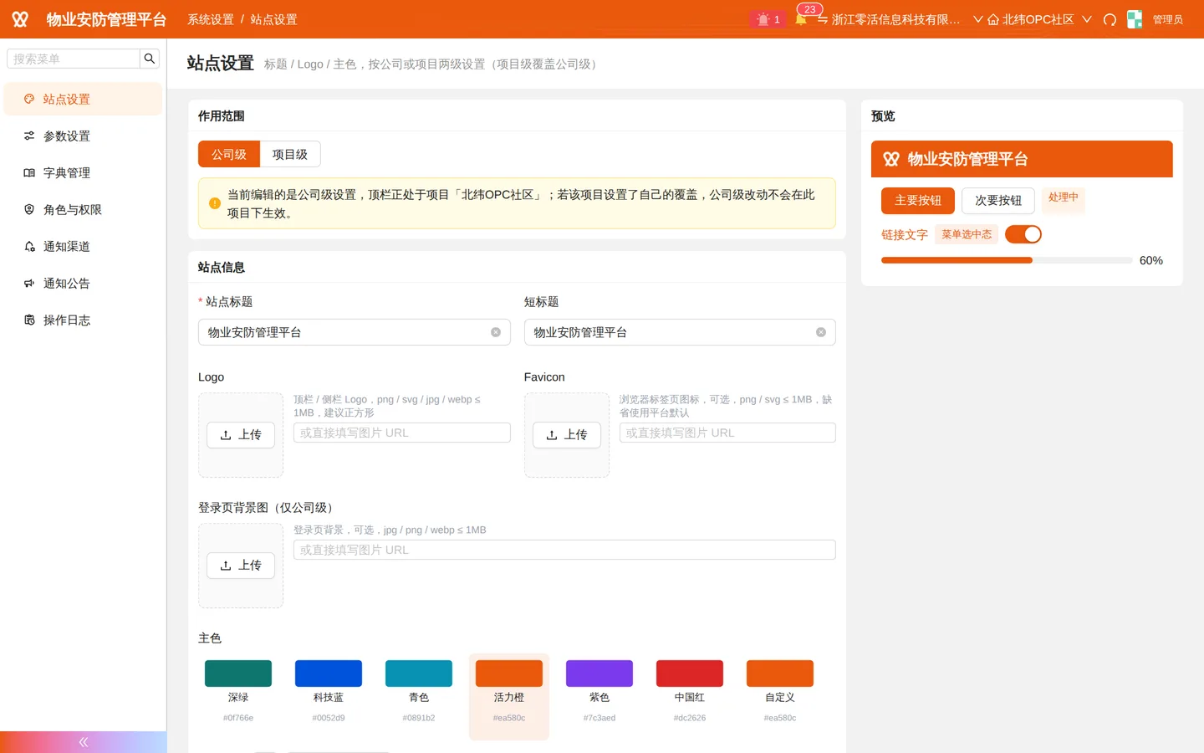Click the 站点设置 palette icon in sidebar
The width and height of the screenshot is (1204, 753).
(x=29, y=99)
